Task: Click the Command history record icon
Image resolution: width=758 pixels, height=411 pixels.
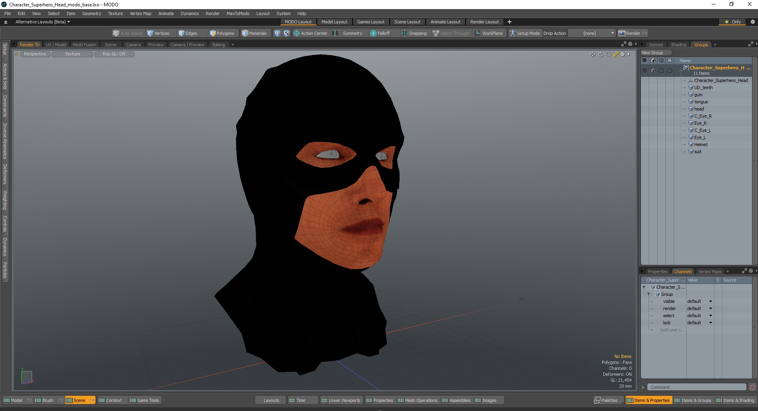Action: click(752, 387)
